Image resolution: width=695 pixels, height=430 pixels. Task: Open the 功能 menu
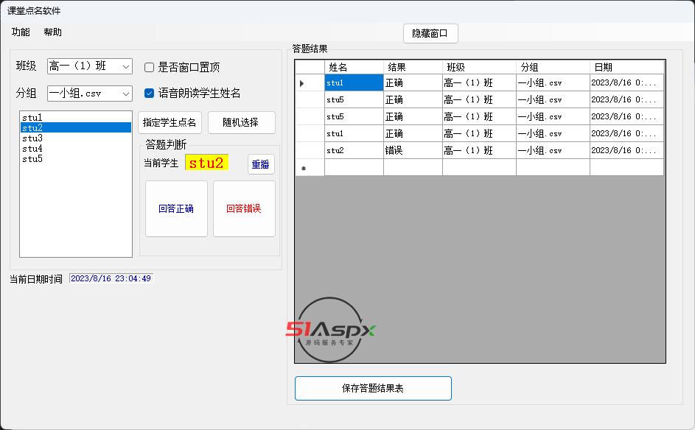point(21,32)
